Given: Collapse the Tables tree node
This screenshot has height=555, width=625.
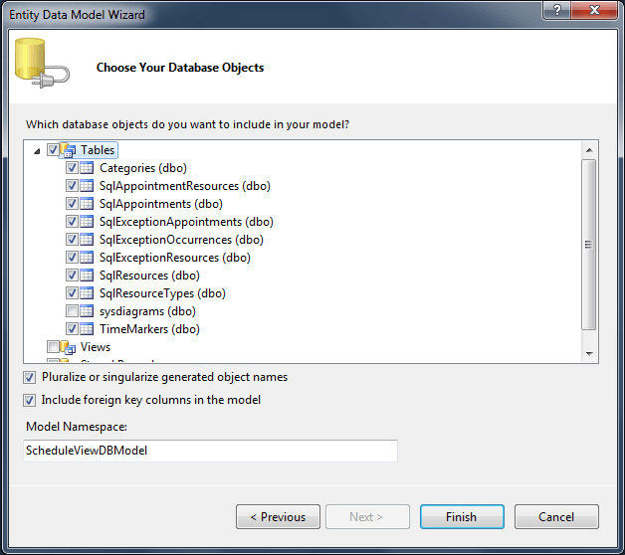Looking at the screenshot, I should click(x=37, y=151).
